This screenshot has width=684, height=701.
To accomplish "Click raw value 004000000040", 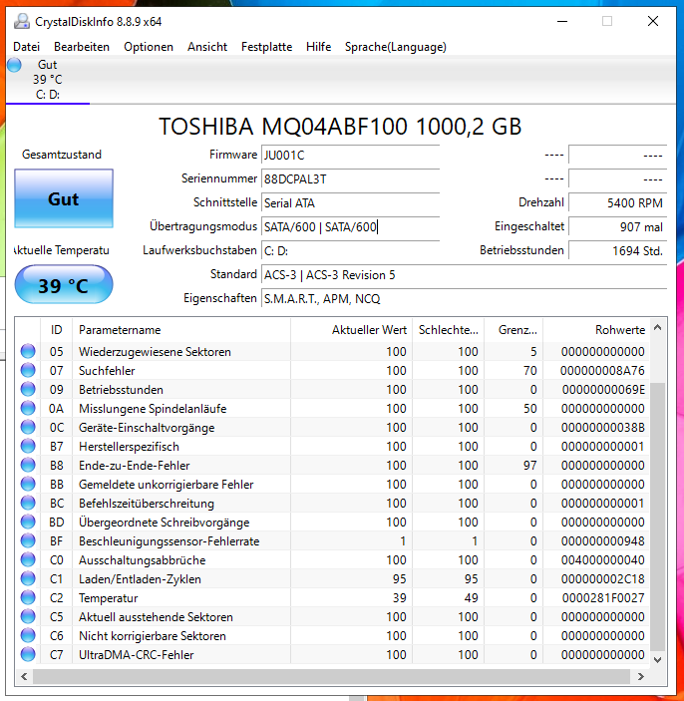I will [x=602, y=560].
